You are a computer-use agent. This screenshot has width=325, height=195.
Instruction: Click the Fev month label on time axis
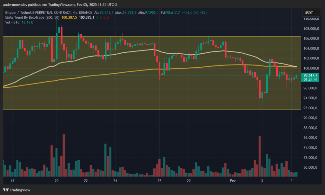click(x=233, y=181)
